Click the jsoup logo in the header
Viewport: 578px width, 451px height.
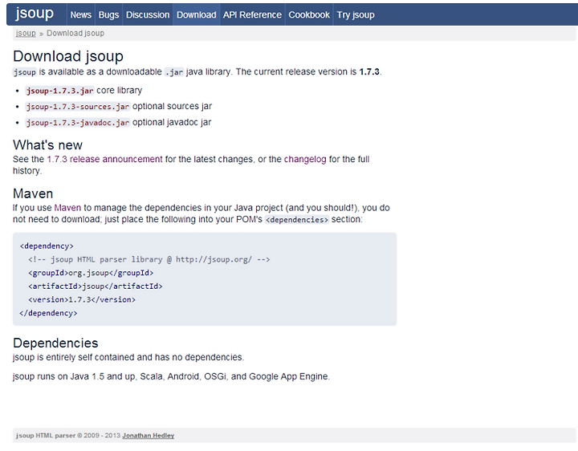35,14
